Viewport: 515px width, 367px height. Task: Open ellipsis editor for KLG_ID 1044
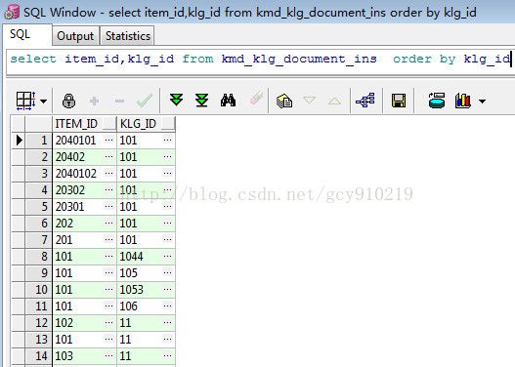[x=167, y=256]
